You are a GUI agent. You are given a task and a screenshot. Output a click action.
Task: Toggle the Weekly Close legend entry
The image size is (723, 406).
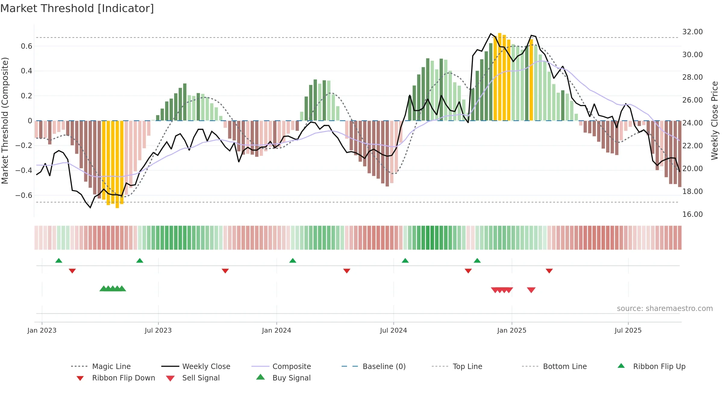[x=196, y=366]
